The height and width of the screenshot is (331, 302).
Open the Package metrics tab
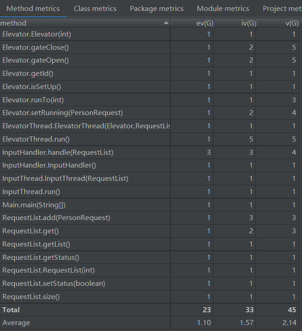click(x=157, y=9)
